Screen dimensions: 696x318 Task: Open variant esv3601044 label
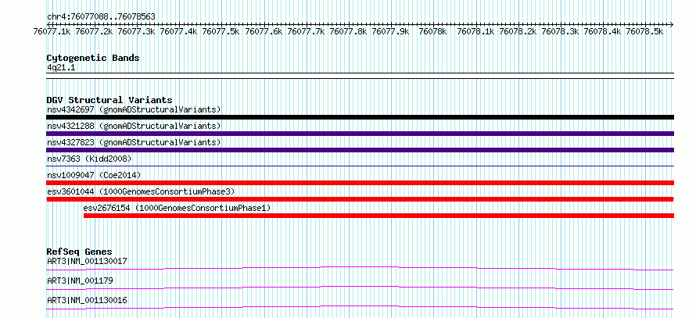tap(141, 191)
